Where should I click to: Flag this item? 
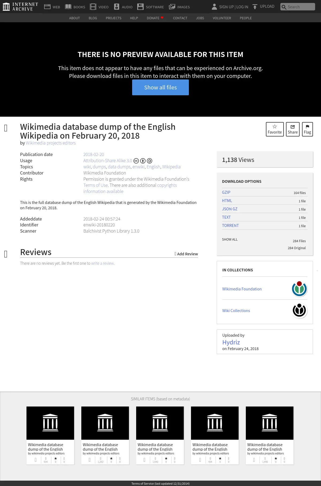(x=307, y=129)
